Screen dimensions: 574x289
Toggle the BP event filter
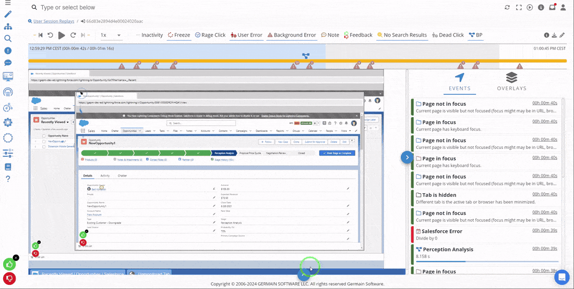pos(475,35)
